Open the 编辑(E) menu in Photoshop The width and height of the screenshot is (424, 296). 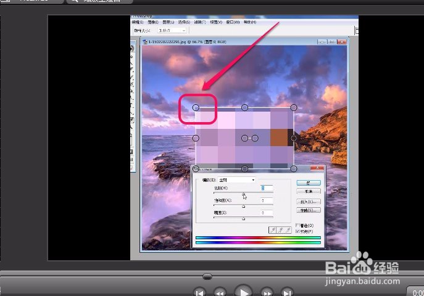138,22
